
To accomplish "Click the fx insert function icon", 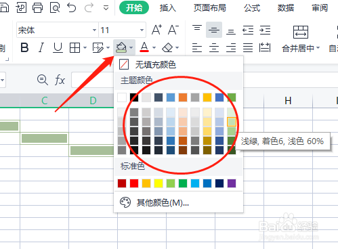I will (60, 80).
